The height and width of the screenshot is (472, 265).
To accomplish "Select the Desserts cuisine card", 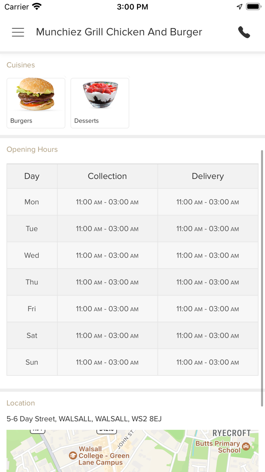I will pos(100,103).
